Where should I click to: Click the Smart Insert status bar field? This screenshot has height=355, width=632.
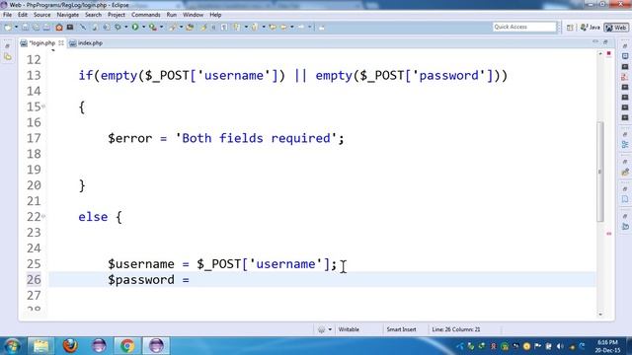[402, 329]
